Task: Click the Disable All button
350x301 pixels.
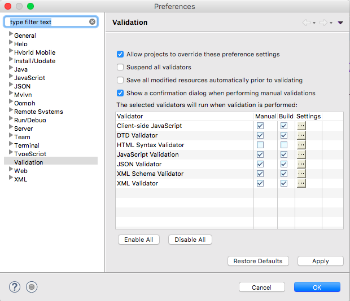Action: [190, 240]
